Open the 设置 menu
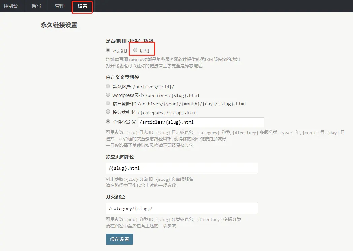The width and height of the screenshot is (353, 251). (82, 6)
